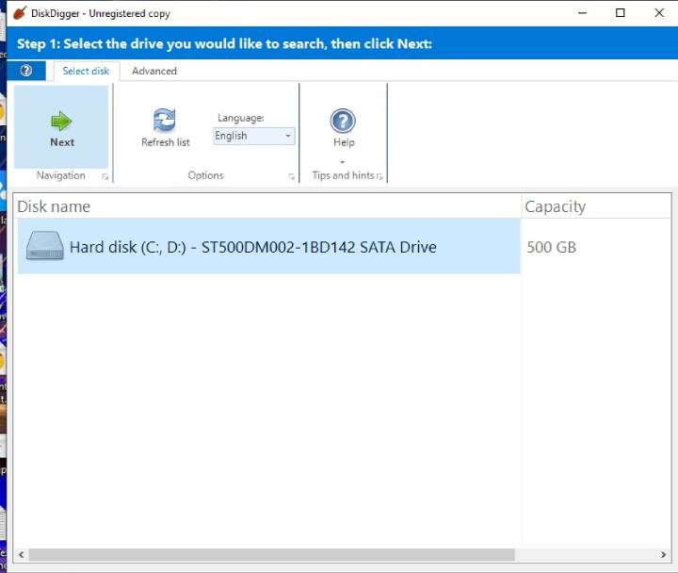Close the DiskDigger window

click(x=659, y=13)
